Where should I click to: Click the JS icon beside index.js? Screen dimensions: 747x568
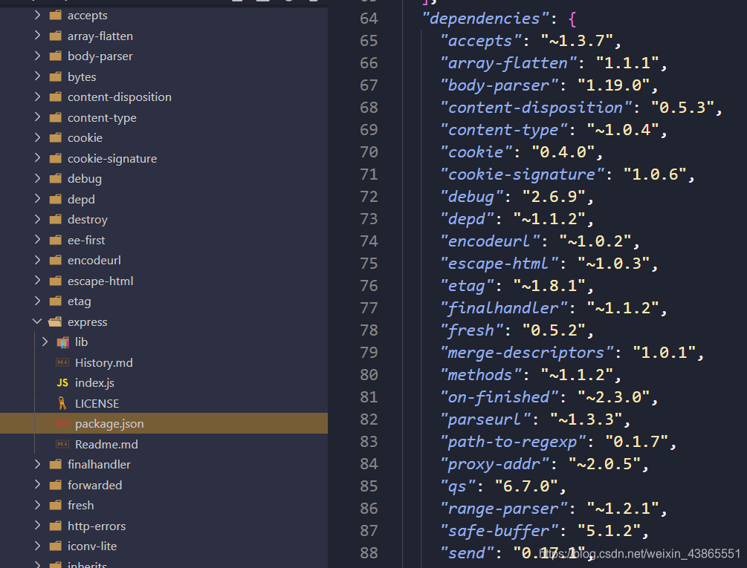(62, 383)
